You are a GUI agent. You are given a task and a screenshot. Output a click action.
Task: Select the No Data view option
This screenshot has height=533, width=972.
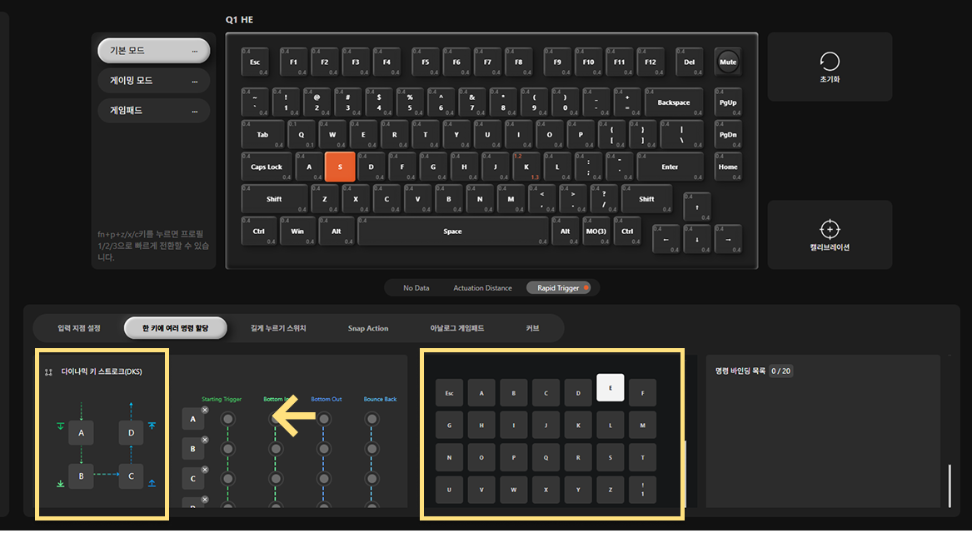416,288
